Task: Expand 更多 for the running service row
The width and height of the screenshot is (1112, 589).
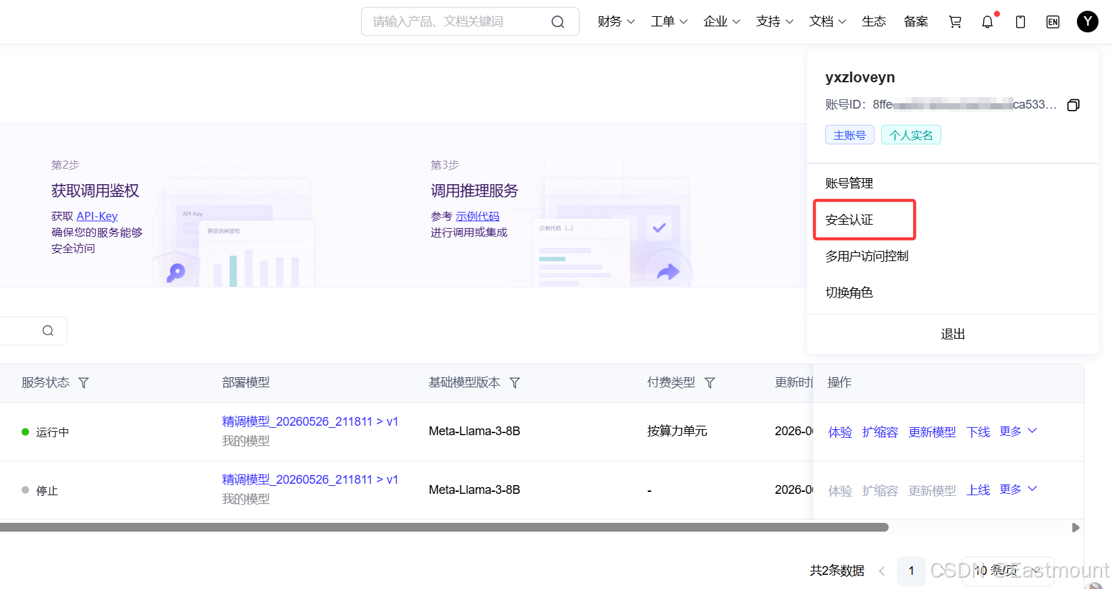Action: (1018, 431)
